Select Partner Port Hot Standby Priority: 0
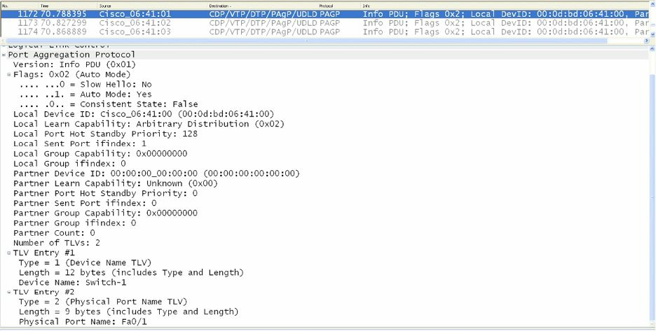656x331 pixels. tap(105, 194)
